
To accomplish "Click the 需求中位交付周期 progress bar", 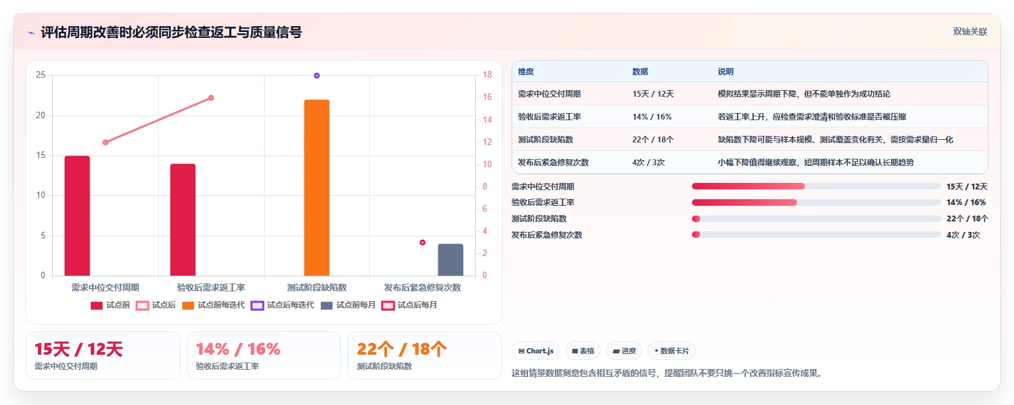I will (816, 186).
